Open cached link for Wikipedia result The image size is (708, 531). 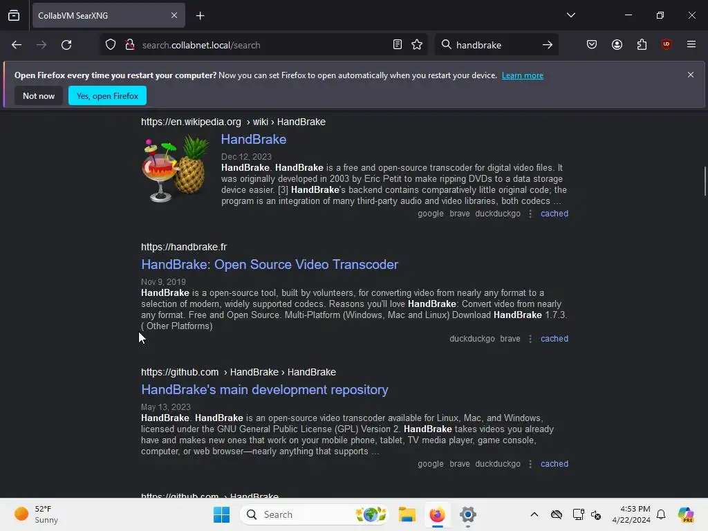555,214
